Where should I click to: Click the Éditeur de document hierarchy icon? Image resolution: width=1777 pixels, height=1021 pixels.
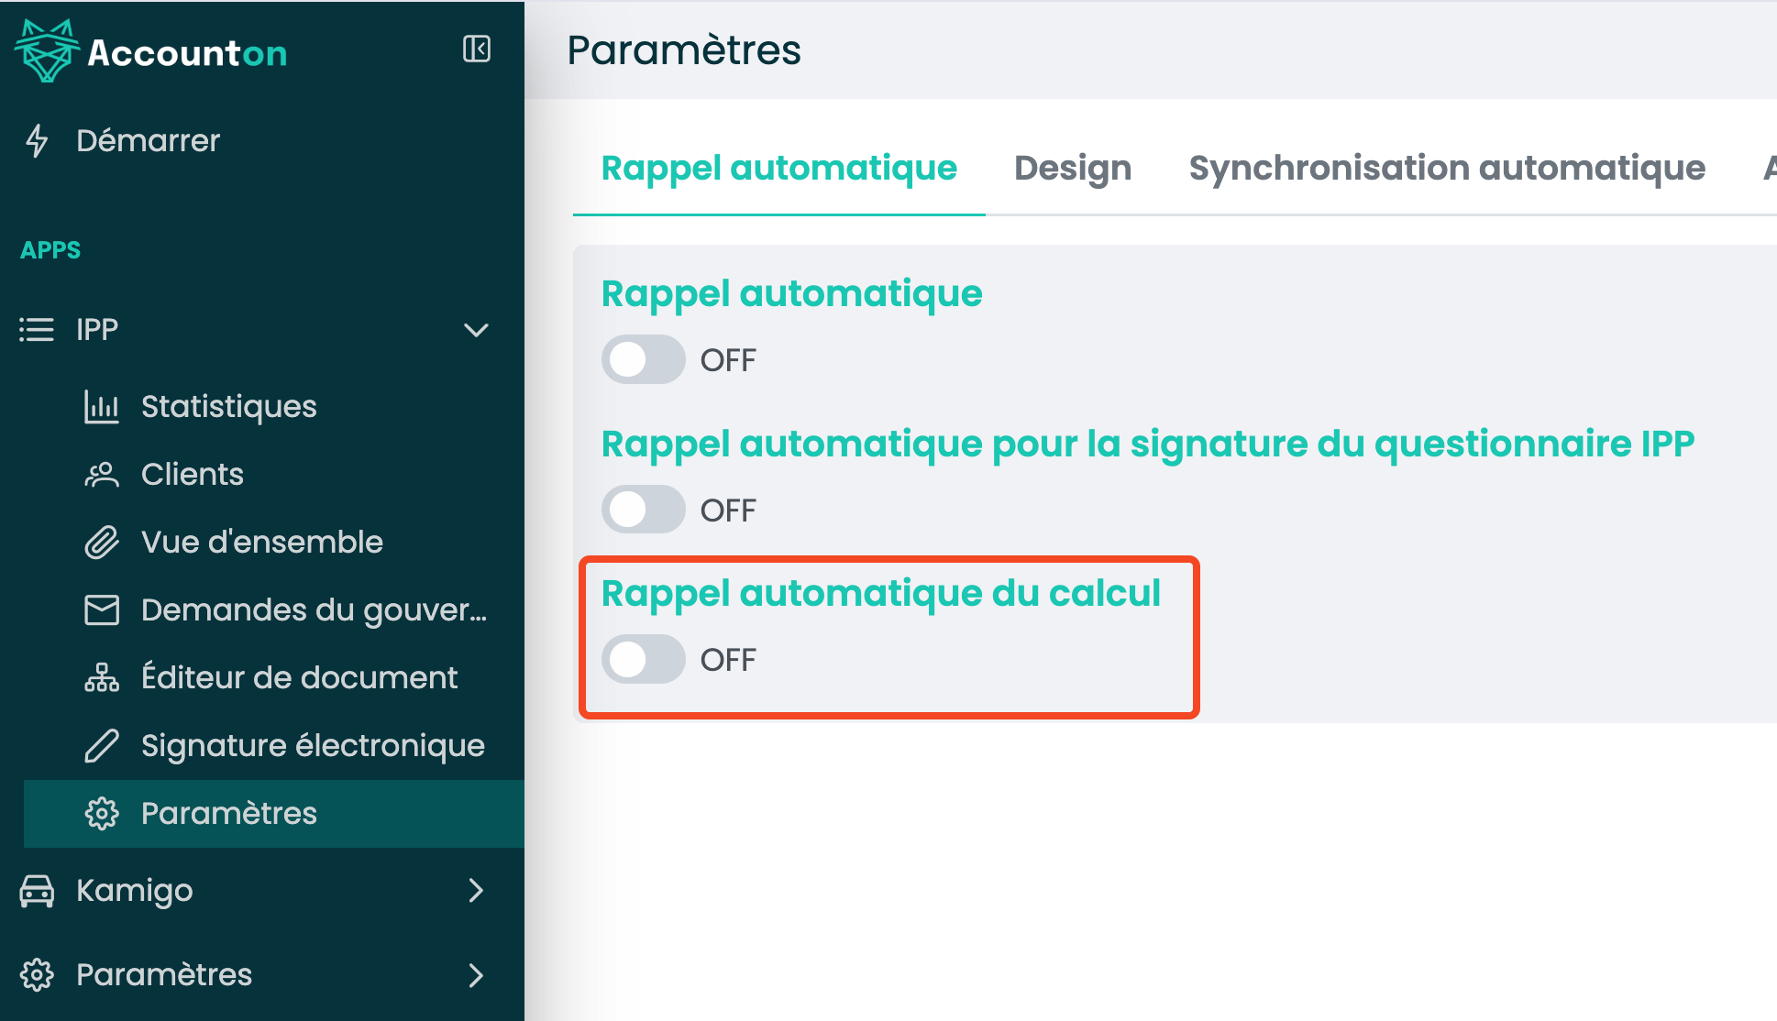(102, 678)
